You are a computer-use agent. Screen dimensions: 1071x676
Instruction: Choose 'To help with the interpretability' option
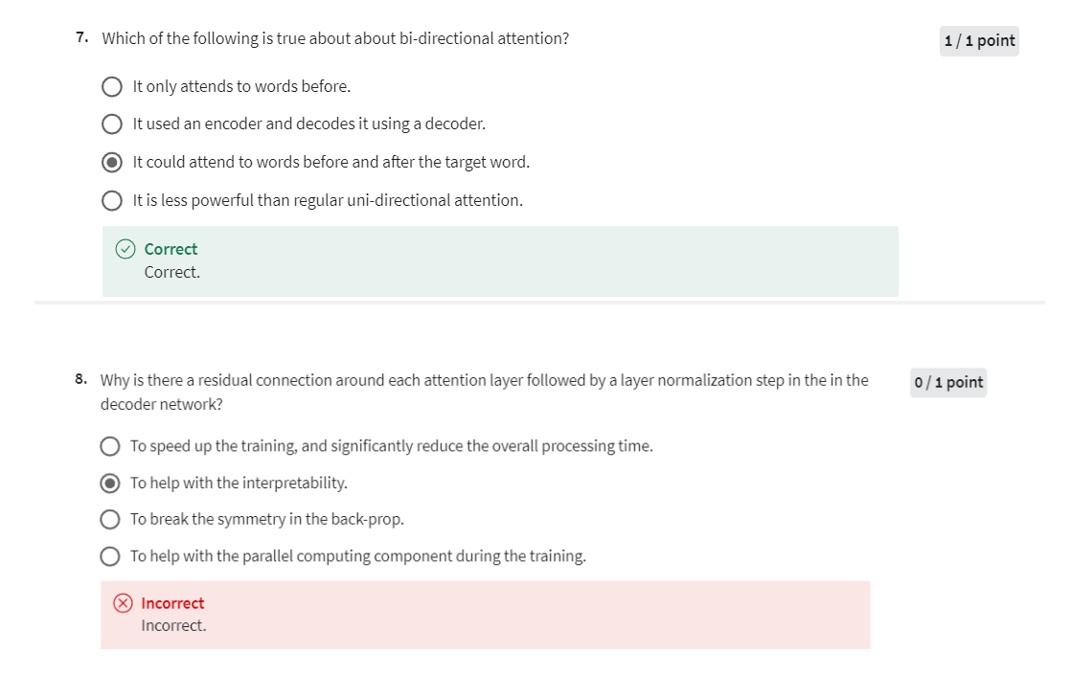(110, 484)
